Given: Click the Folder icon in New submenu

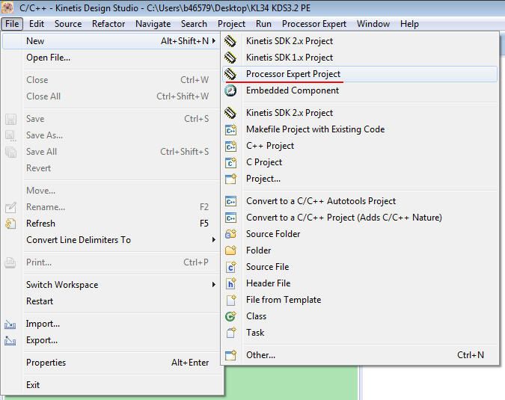Looking at the screenshot, I should click(x=230, y=250).
